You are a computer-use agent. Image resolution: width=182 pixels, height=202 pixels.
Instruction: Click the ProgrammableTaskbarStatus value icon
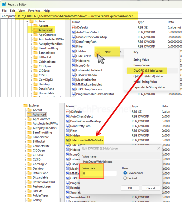pos(74,94)
